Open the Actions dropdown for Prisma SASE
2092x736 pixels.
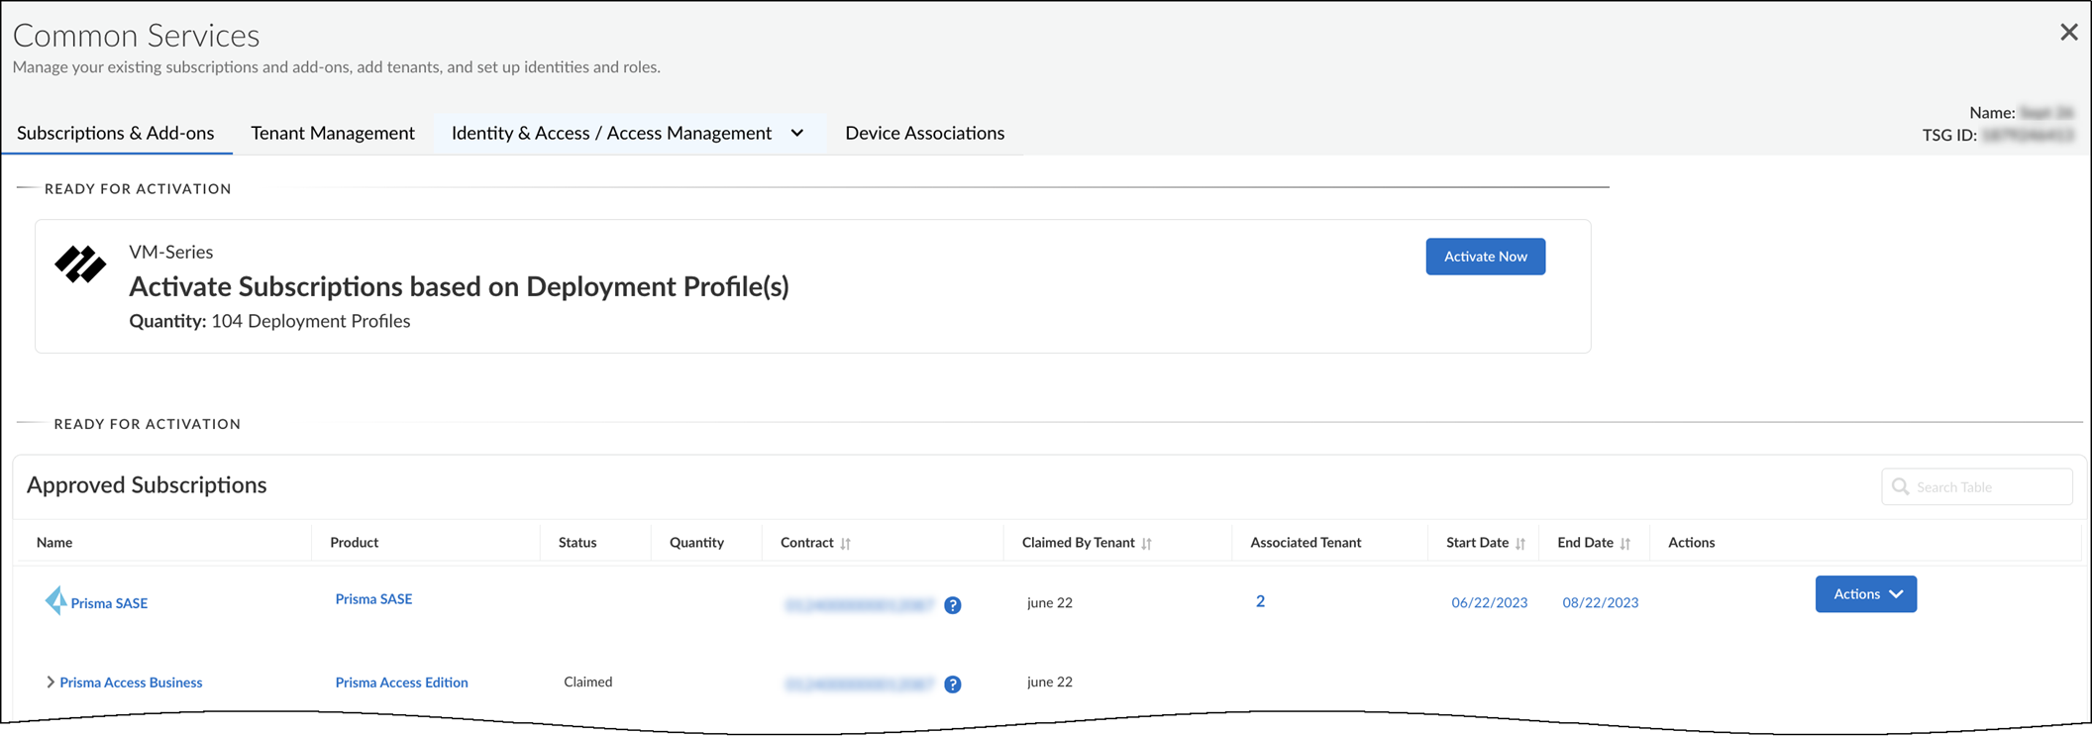point(1865,594)
